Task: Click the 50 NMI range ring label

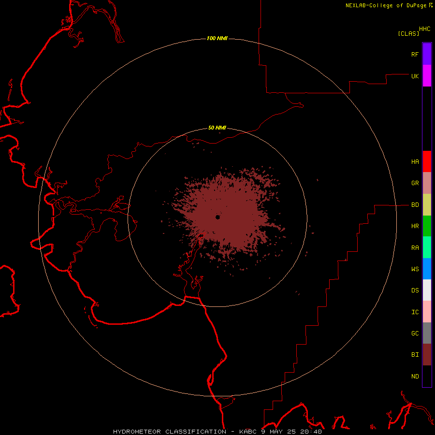Action: tap(217, 128)
